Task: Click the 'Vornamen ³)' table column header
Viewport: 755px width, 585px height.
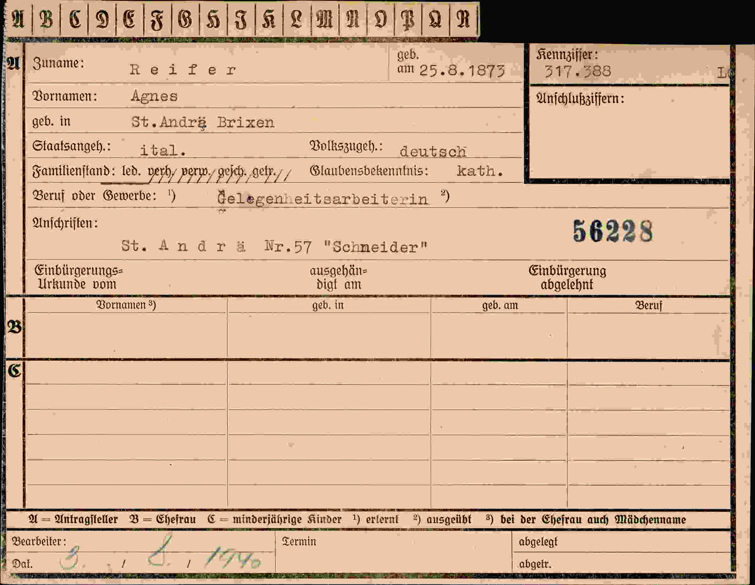Action: click(x=126, y=305)
